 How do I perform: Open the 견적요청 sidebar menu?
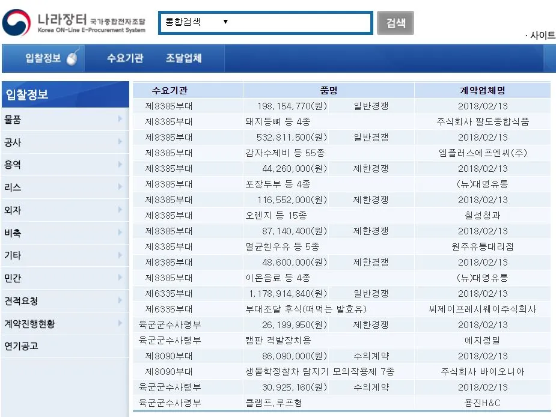pyautogui.click(x=66, y=300)
